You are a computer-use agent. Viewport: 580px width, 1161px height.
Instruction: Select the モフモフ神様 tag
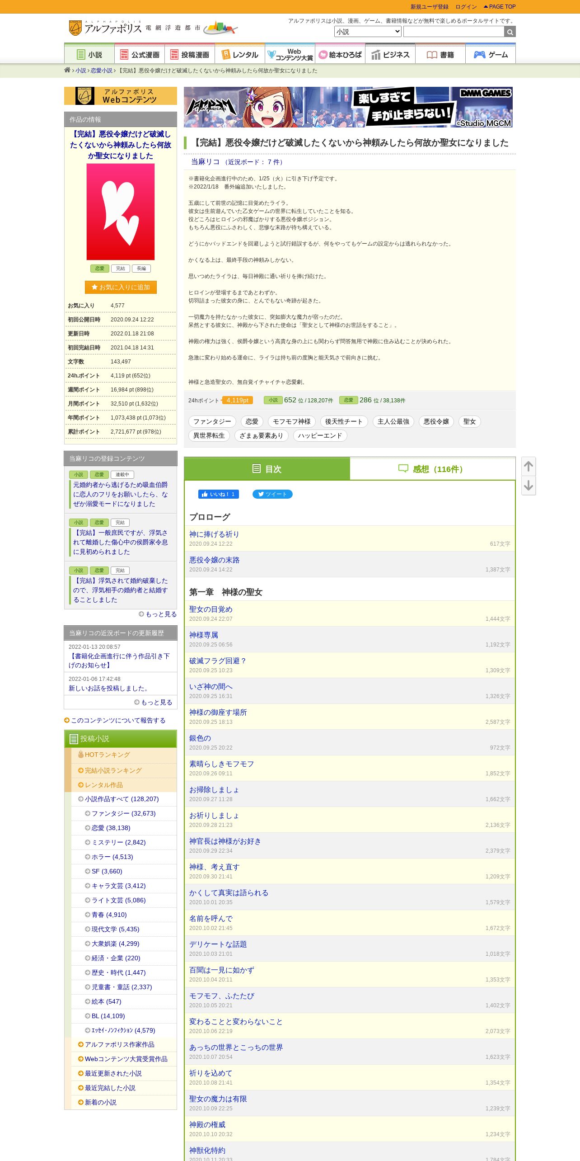pos(292,421)
